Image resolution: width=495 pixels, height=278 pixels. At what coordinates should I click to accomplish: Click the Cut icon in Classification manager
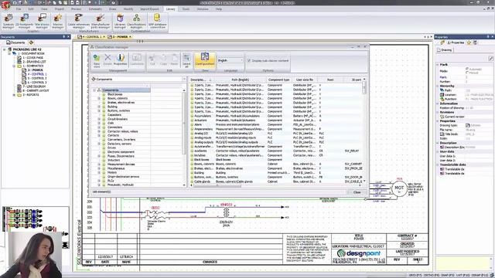152,59
